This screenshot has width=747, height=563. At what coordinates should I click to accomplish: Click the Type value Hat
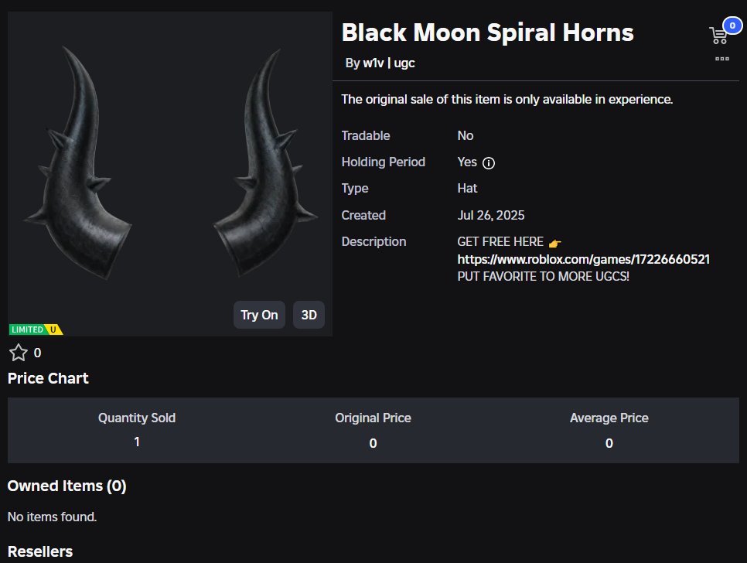[x=467, y=188]
